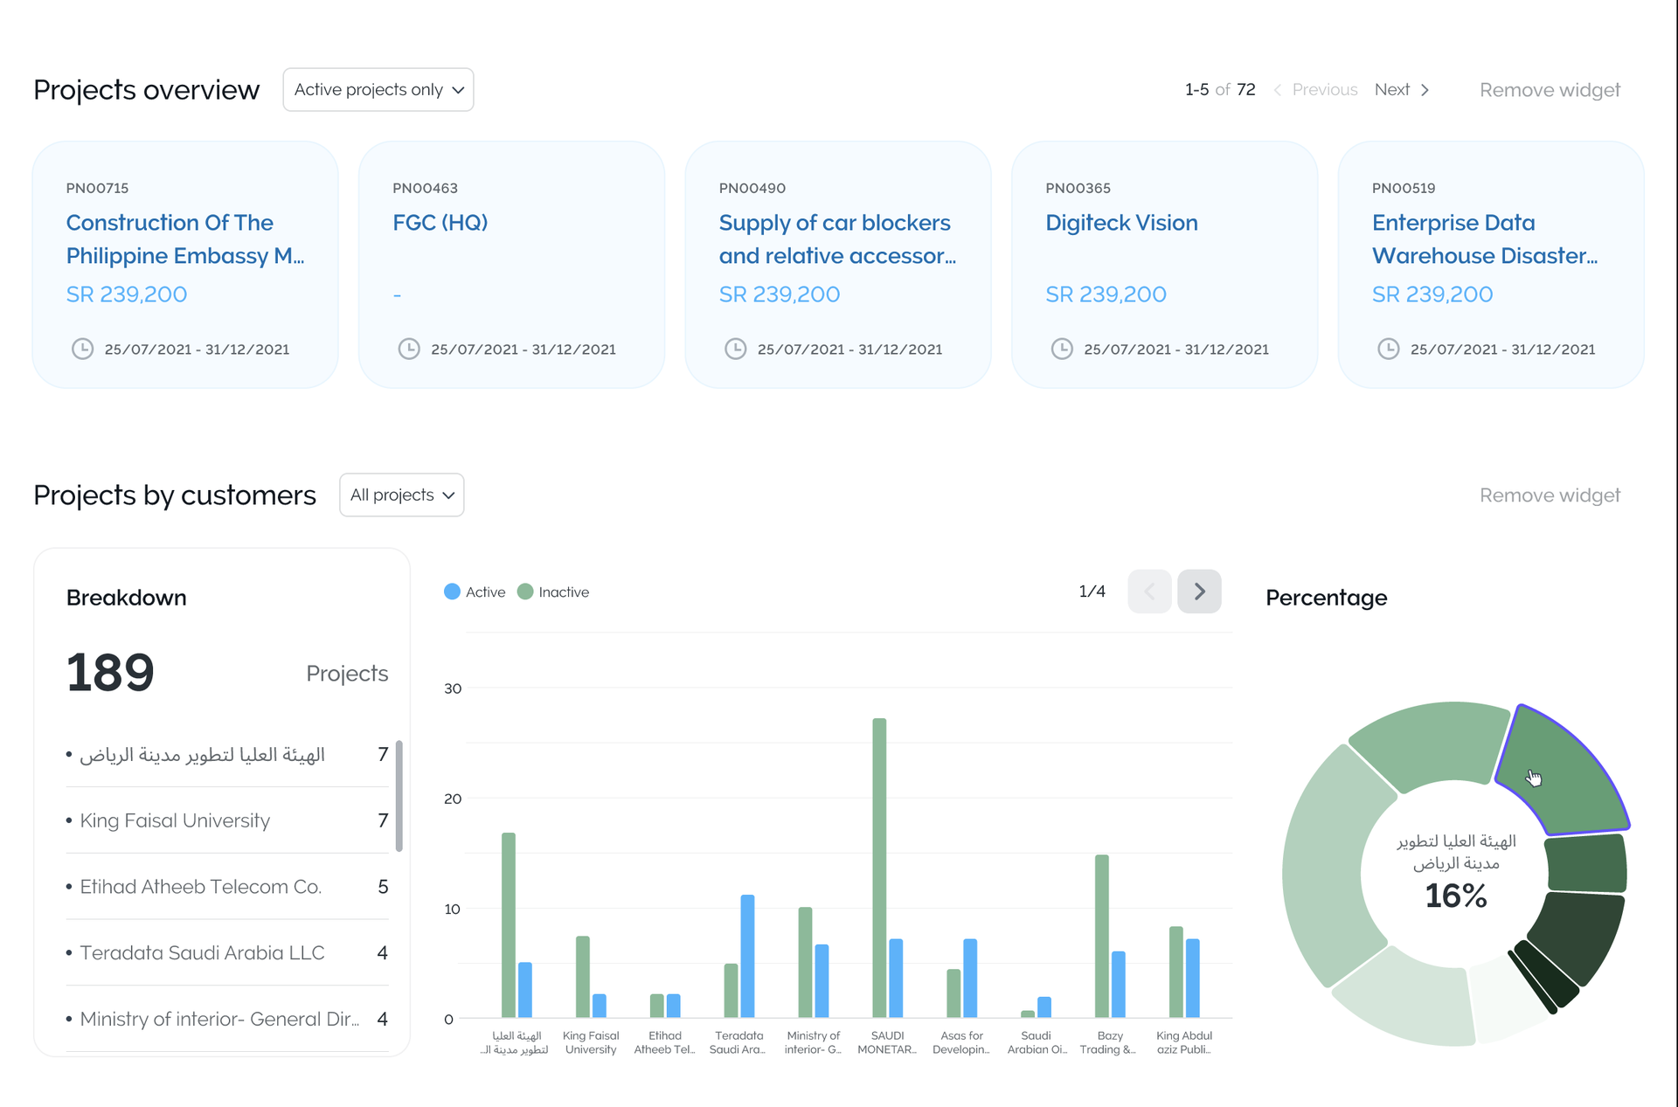Viewport: 1678px width, 1107px height.
Task: Click the breakdown list scrollbar
Action: click(x=399, y=795)
